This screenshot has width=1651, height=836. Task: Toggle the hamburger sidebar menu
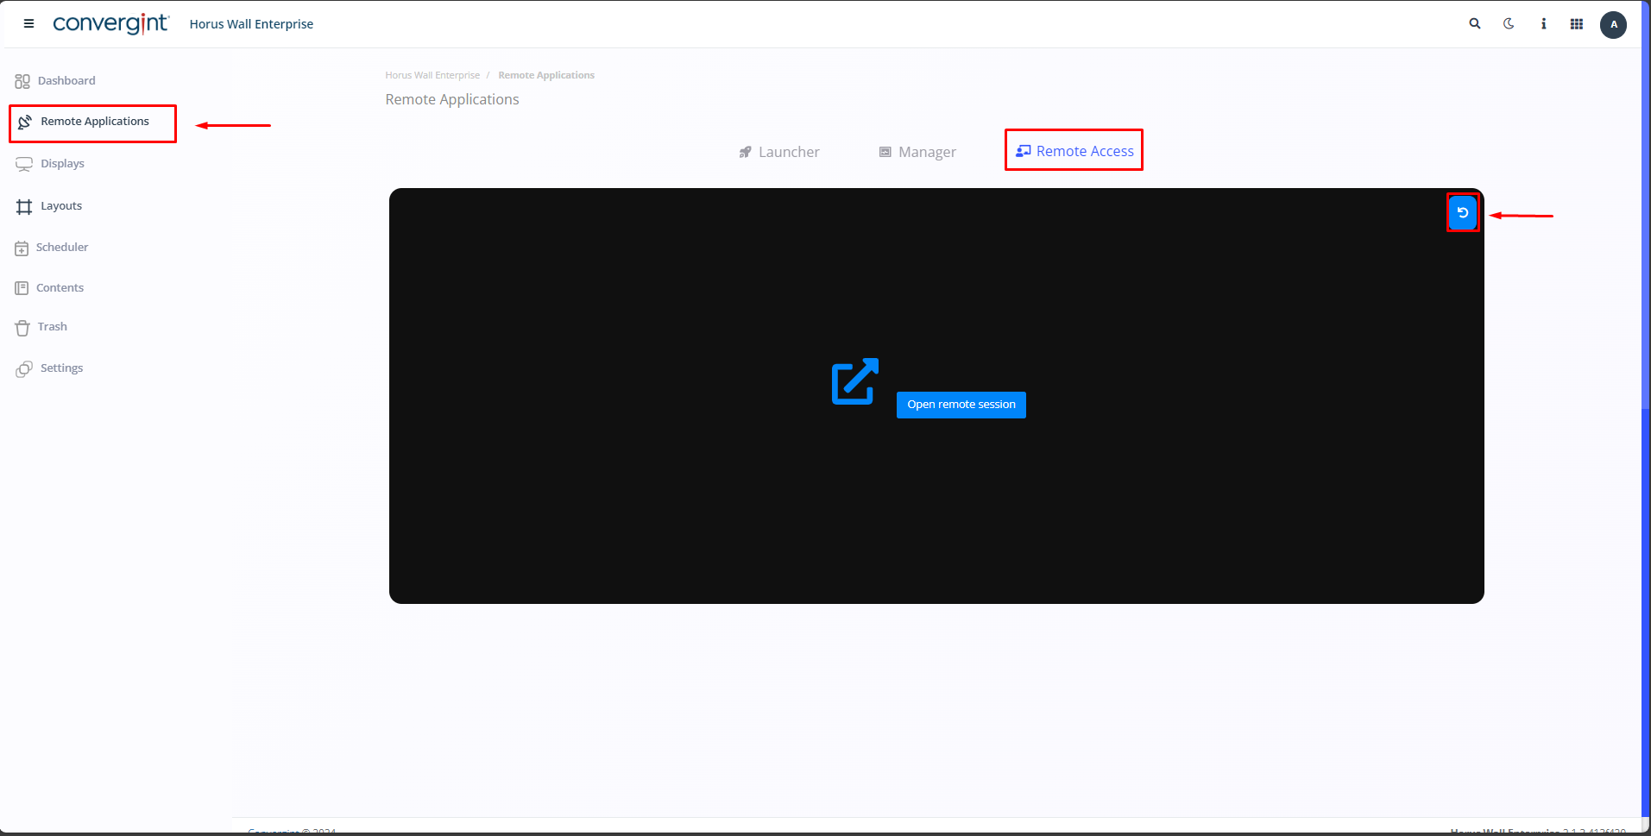(28, 24)
